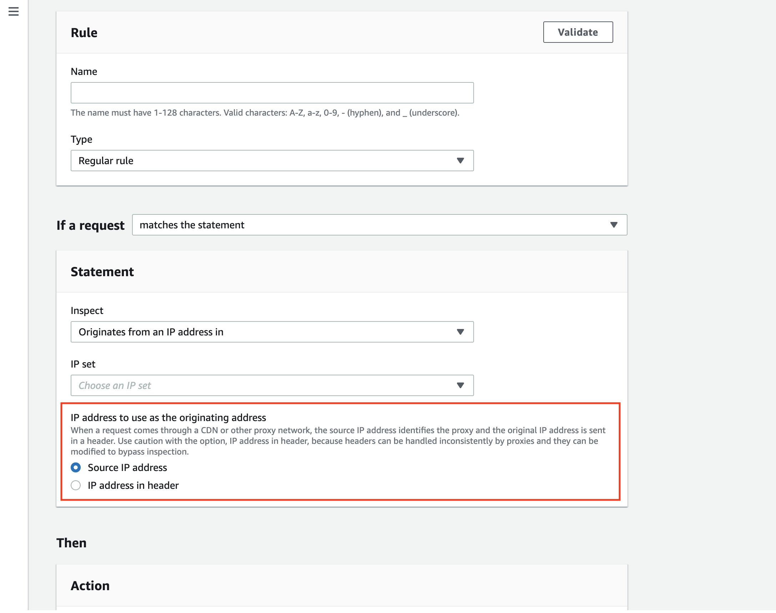The image size is (776, 613).
Task: Click the triangle arrow on the Inspect dropdown
Action: 460,331
